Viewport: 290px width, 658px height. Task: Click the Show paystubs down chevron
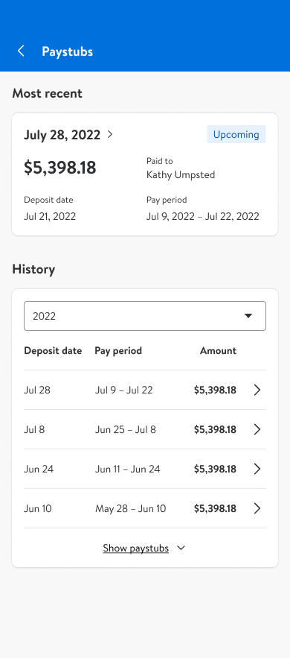point(181,548)
